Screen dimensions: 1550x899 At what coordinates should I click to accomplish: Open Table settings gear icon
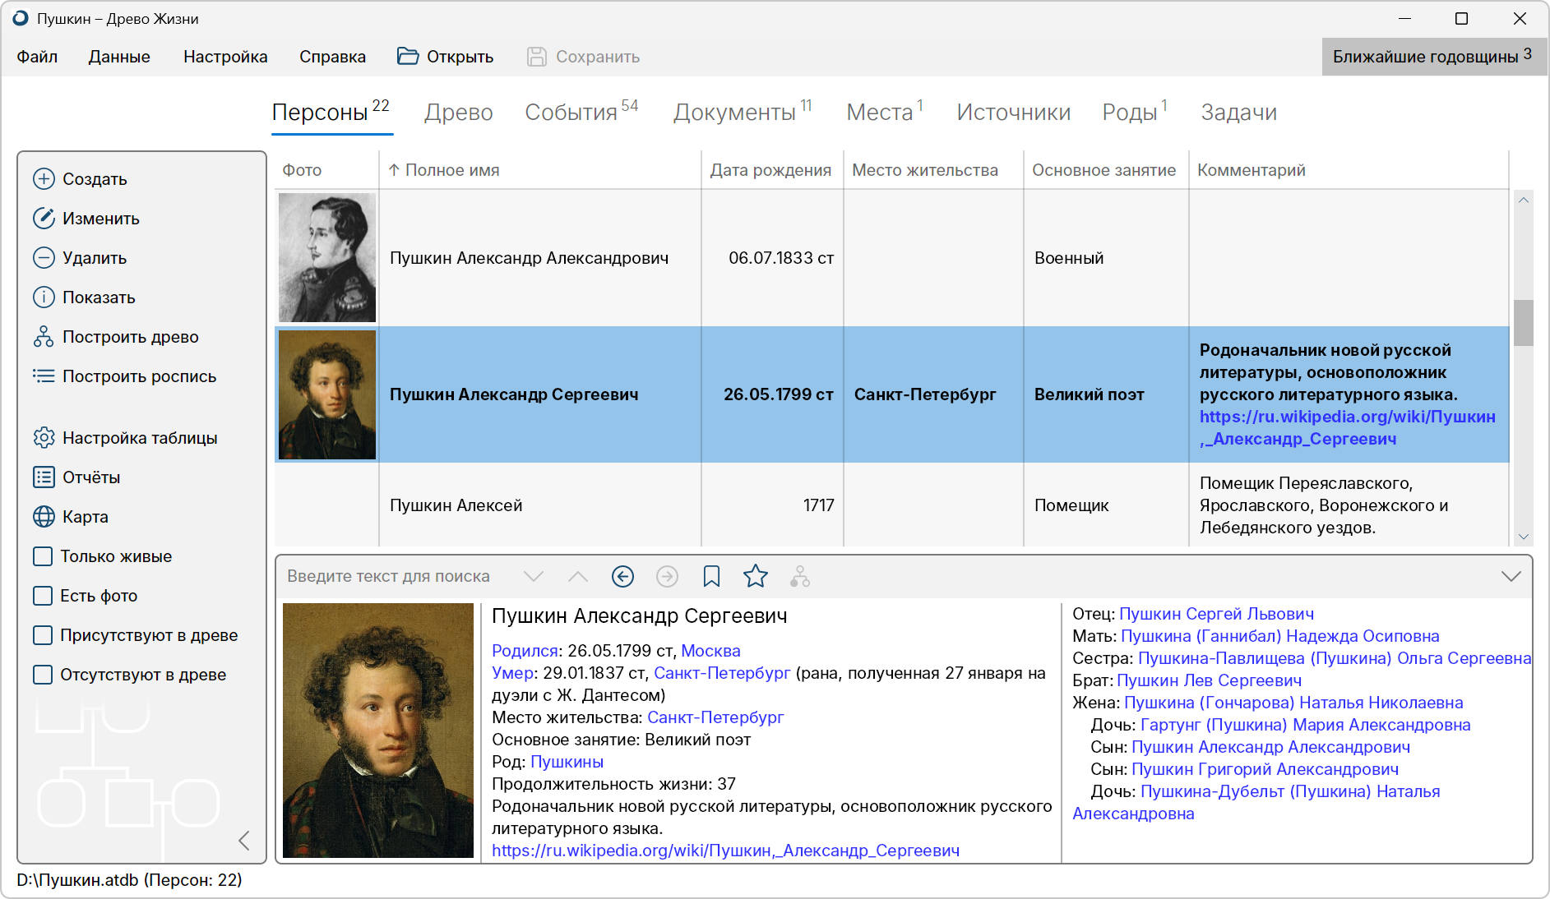44,438
